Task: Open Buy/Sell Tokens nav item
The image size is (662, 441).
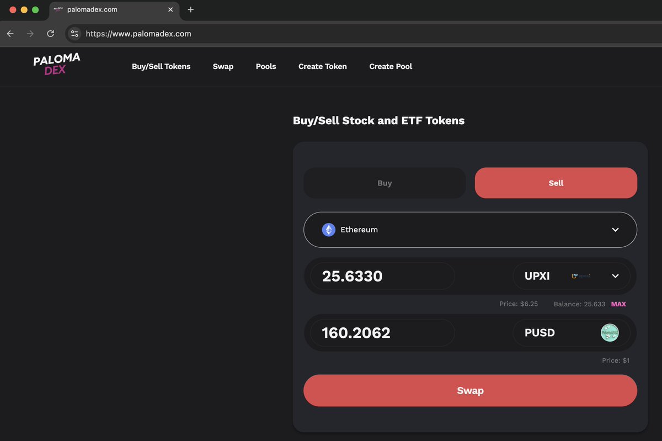Action: point(161,66)
